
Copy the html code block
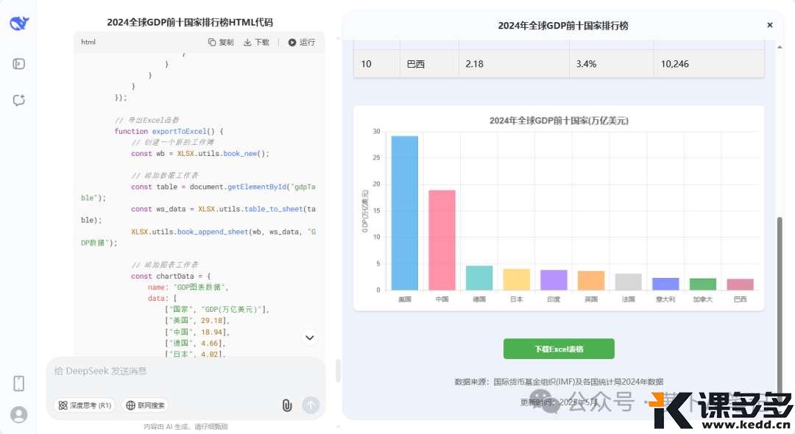221,42
